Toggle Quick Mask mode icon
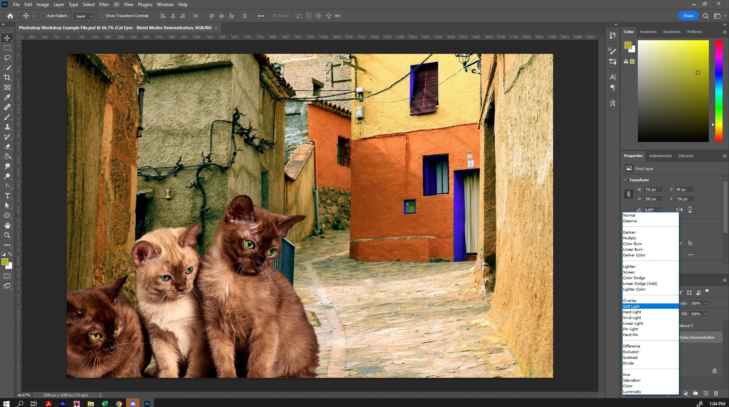 7,276
